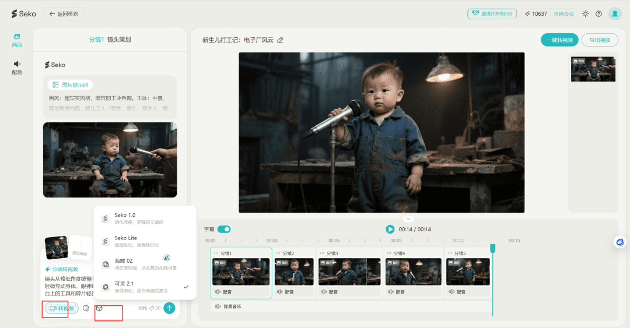Viewport: 630px width, 328px height.
Task: Click the 00:06 timeline ruler mark
Action: 334,241
